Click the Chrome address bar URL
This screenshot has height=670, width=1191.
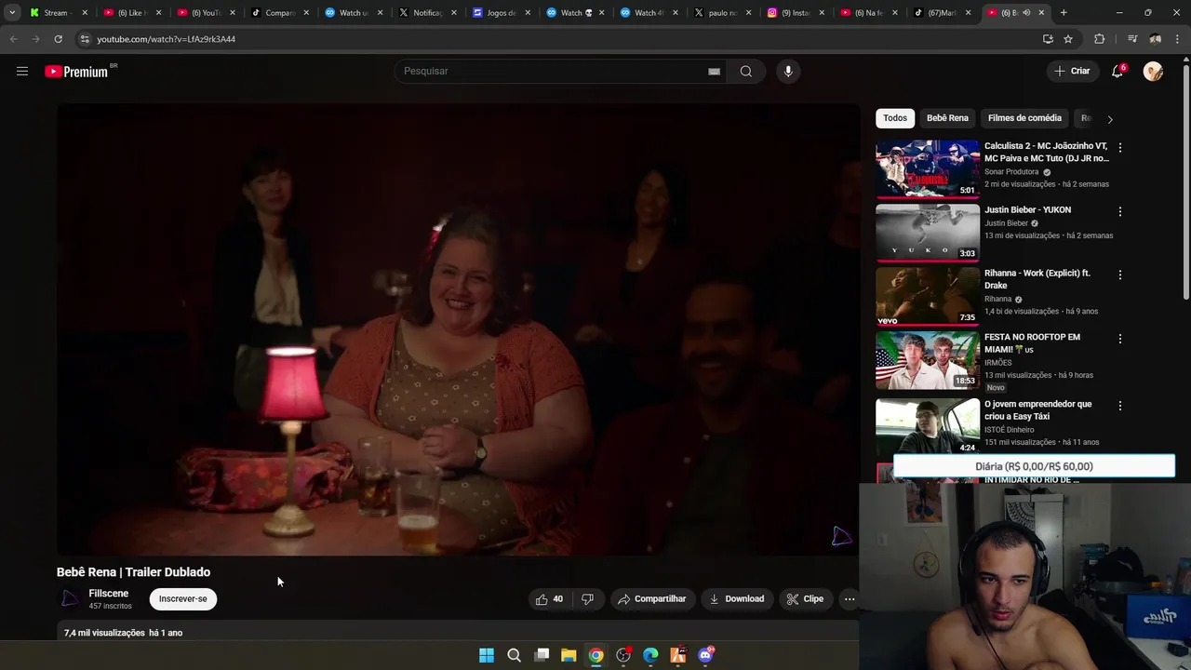point(167,39)
